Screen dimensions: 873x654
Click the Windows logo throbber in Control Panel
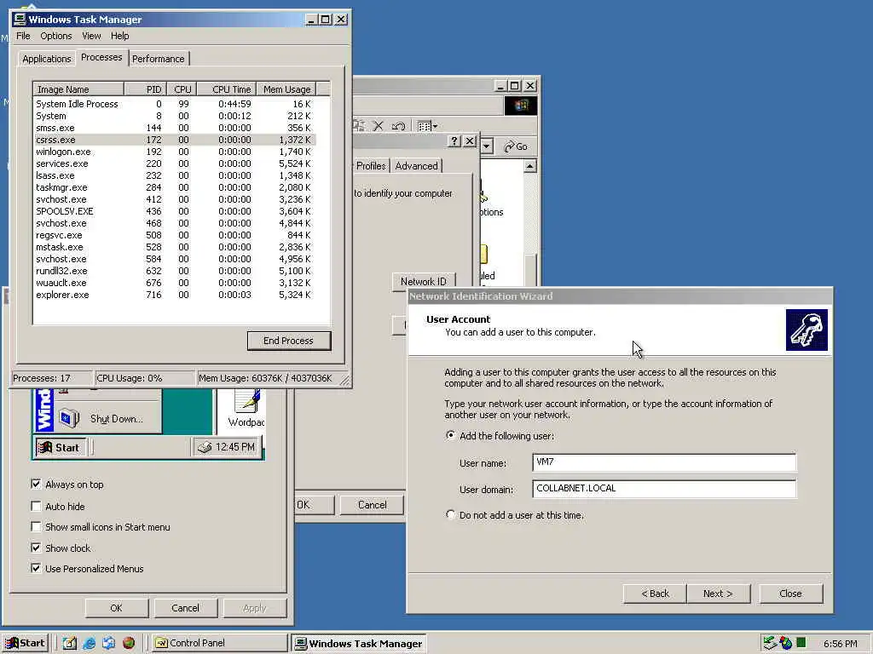(x=521, y=106)
